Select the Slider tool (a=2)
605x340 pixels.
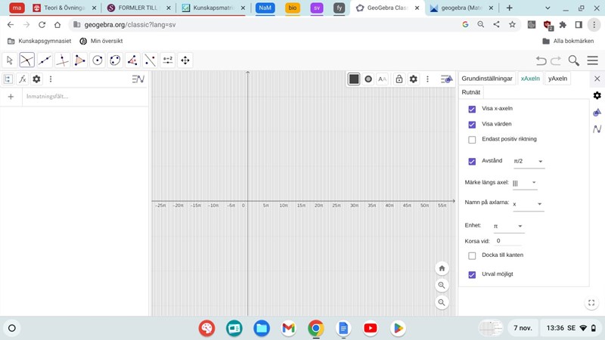(x=167, y=60)
